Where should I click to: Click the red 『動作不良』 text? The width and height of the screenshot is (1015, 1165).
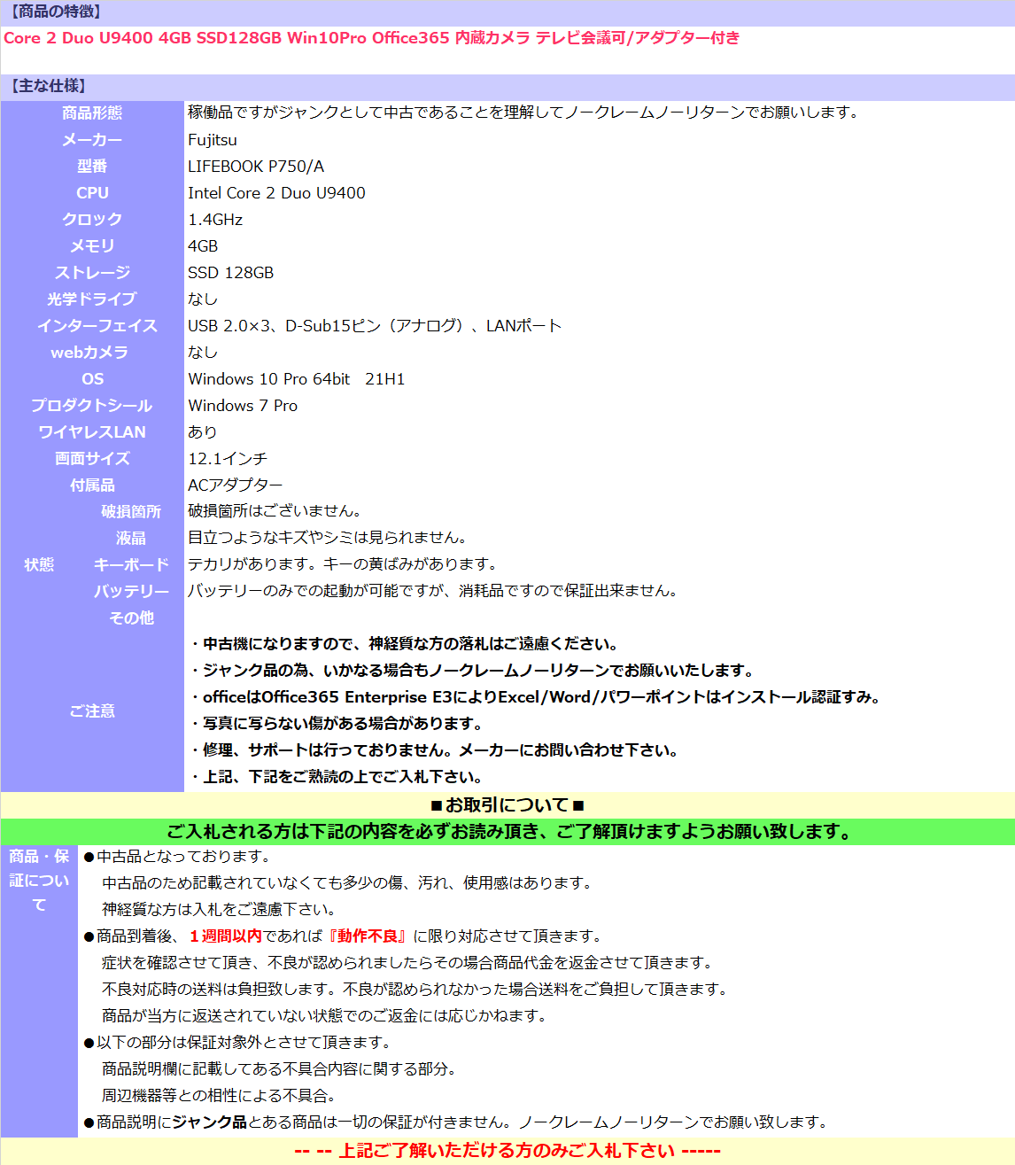368,936
